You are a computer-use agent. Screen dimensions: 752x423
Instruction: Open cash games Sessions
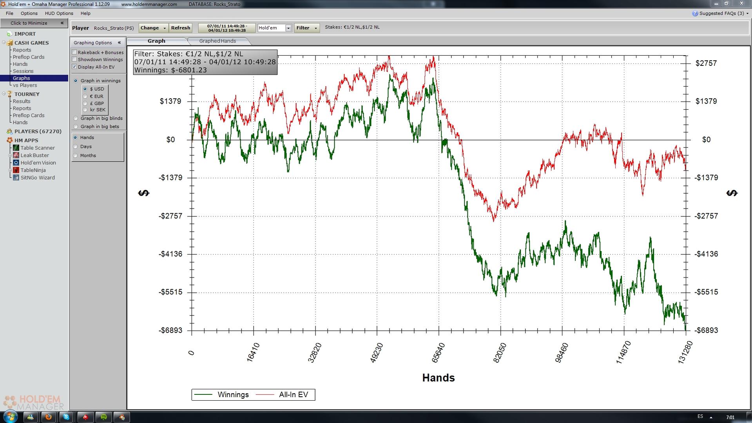coord(23,71)
